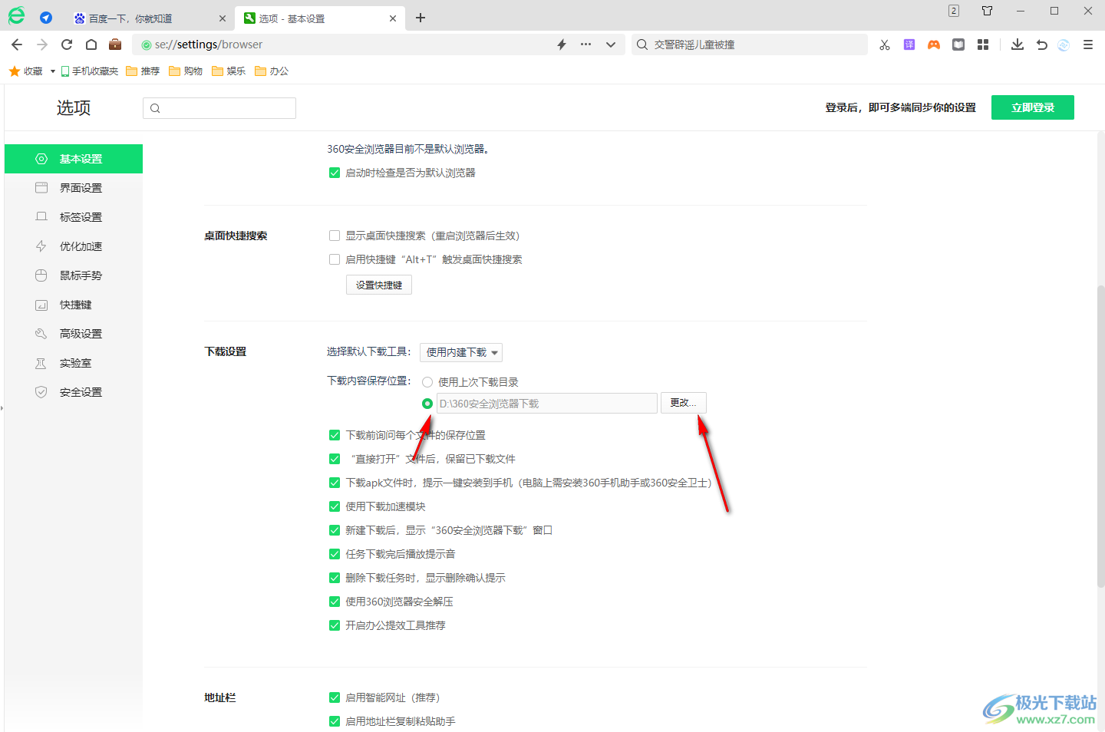1105x732 pixels.
Task: Open the 办公 bookmarks folder
Action: pos(272,71)
